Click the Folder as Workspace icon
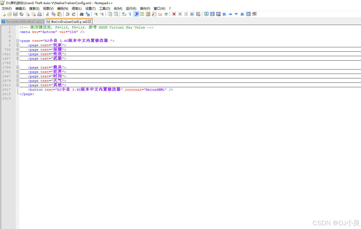This screenshot has width=361, height=229. (x=160, y=14)
